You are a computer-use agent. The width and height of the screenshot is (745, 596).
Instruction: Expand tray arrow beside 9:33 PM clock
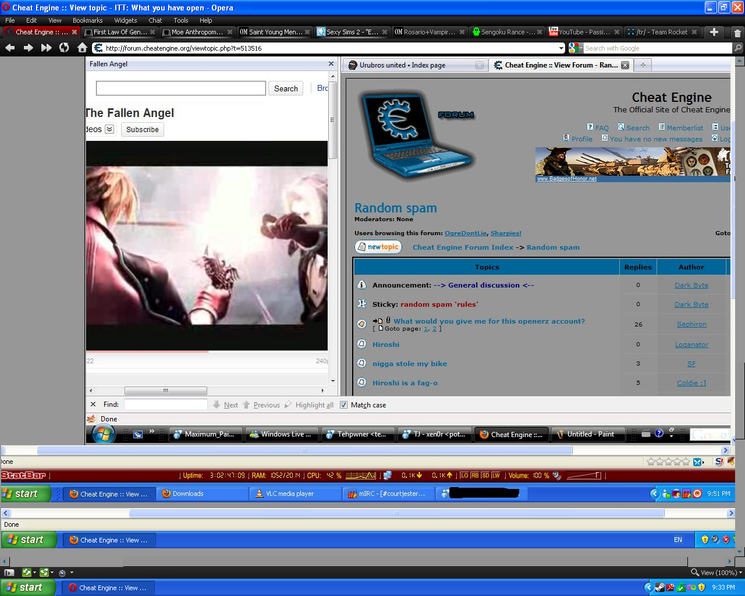click(648, 588)
